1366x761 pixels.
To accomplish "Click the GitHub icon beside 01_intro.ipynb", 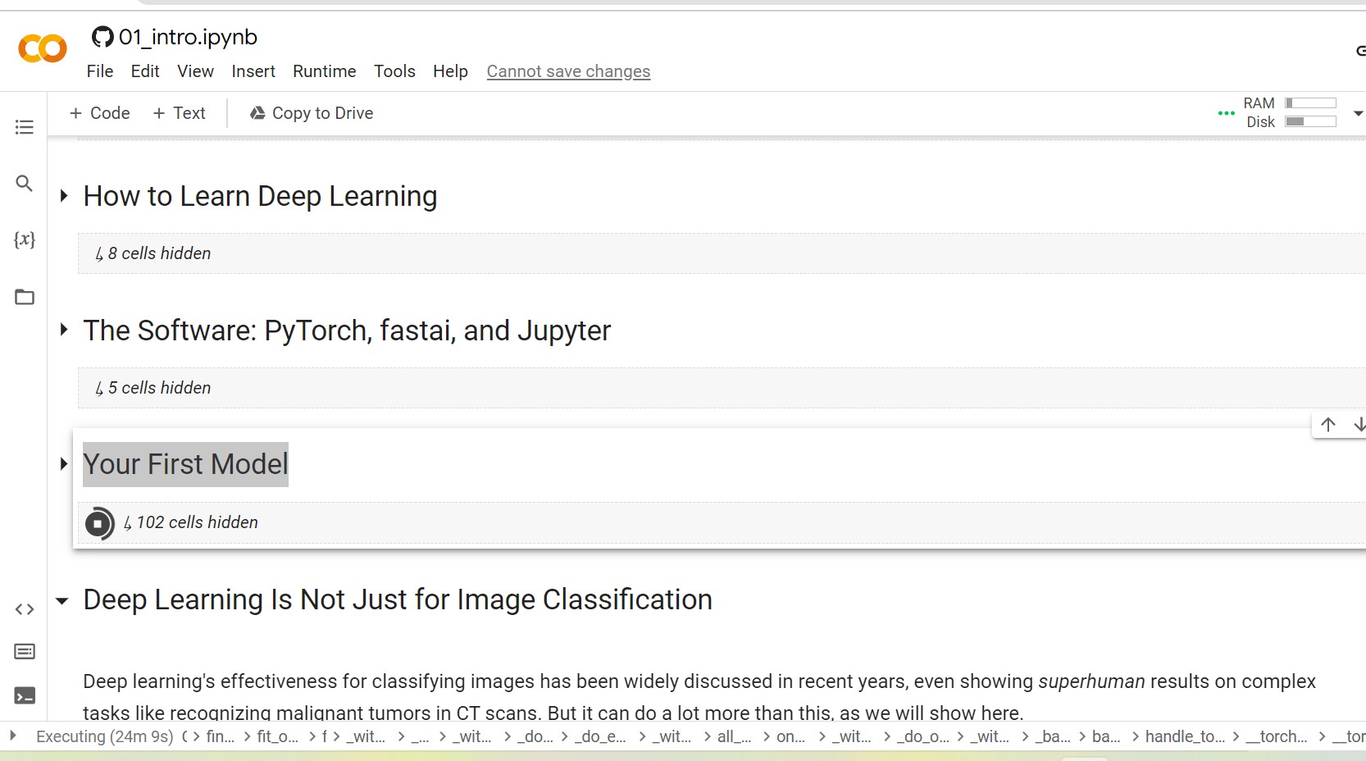I will [x=102, y=36].
